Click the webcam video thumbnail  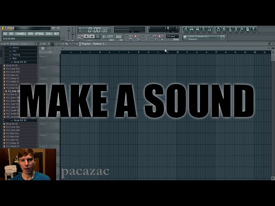click(x=28, y=164)
